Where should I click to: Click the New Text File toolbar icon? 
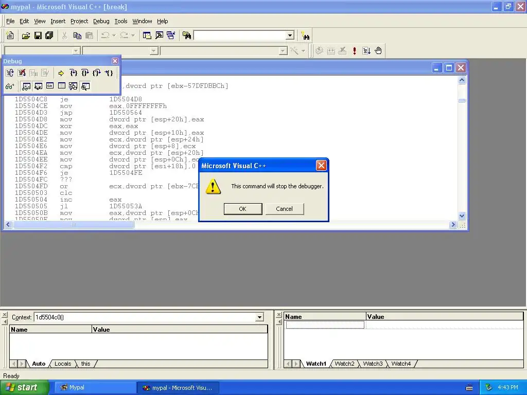pyautogui.click(x=10, y=35)
